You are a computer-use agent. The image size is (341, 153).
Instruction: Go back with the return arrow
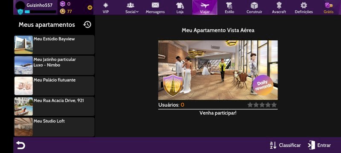click(x=20, y=145)
